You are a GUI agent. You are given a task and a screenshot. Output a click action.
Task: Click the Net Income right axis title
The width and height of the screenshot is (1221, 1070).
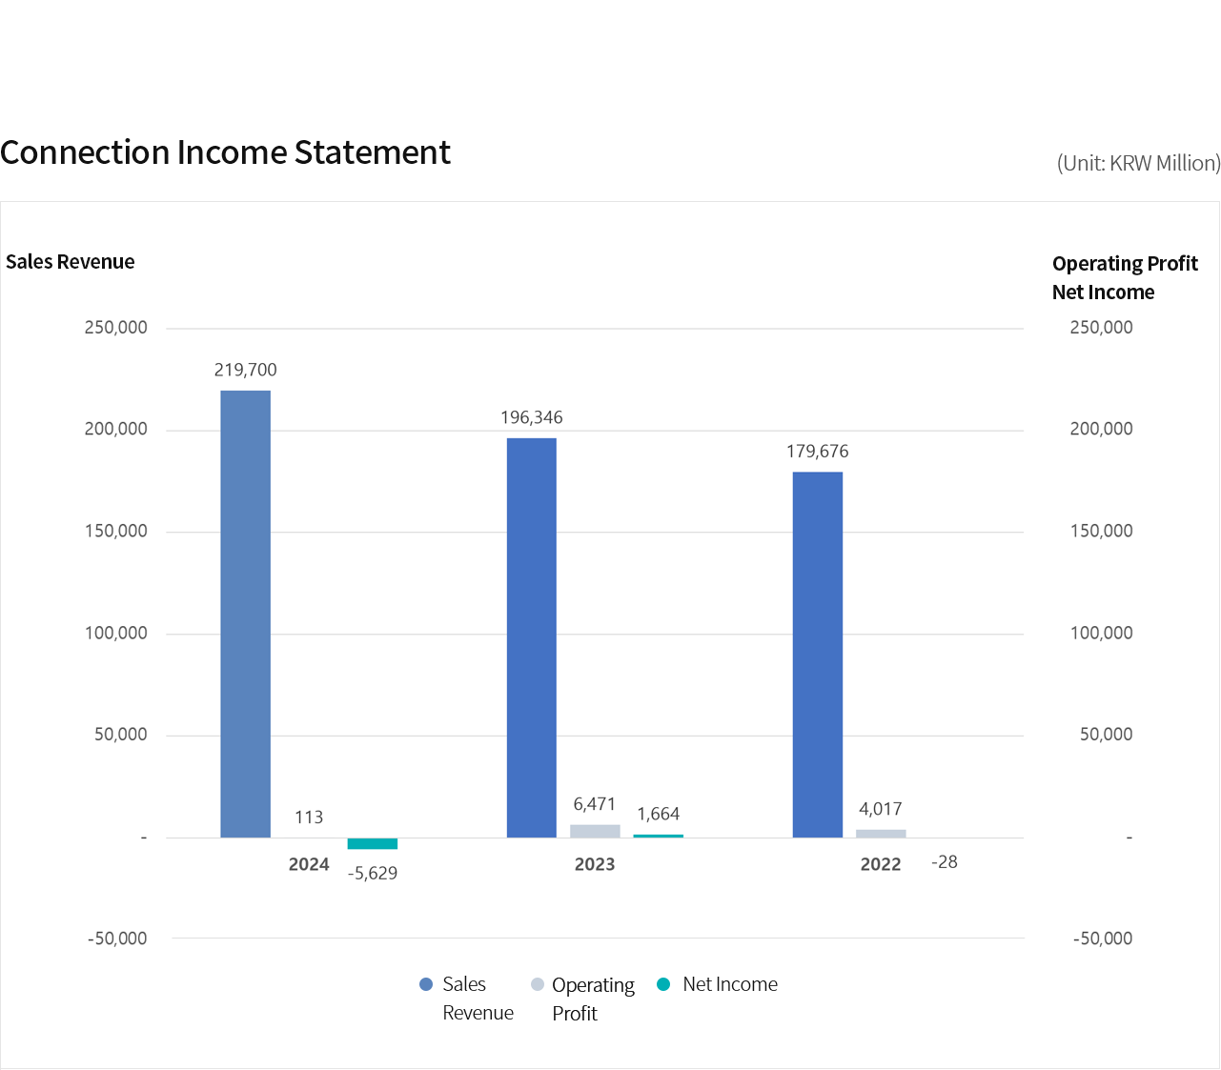coord(1103,293)
